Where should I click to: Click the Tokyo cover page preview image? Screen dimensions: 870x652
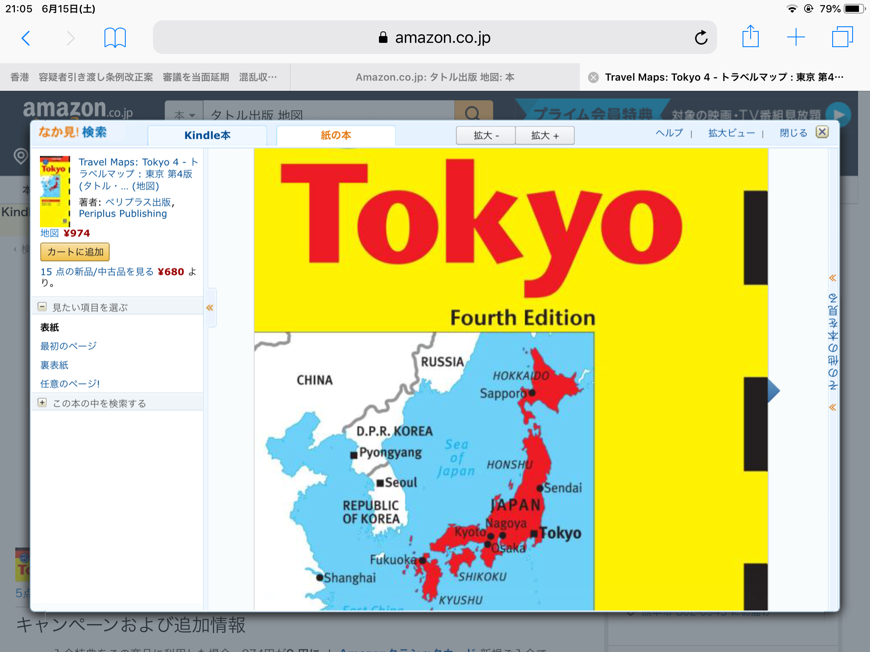click(x=511, y=379)
